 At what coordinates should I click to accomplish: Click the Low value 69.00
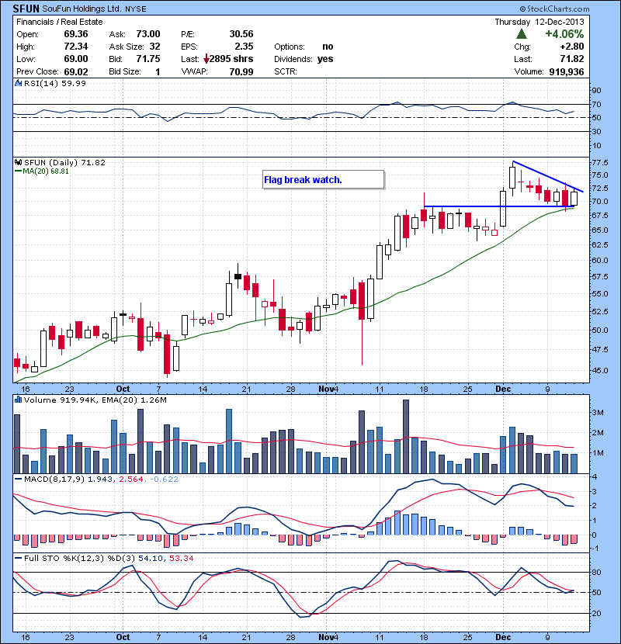(76, 59)
